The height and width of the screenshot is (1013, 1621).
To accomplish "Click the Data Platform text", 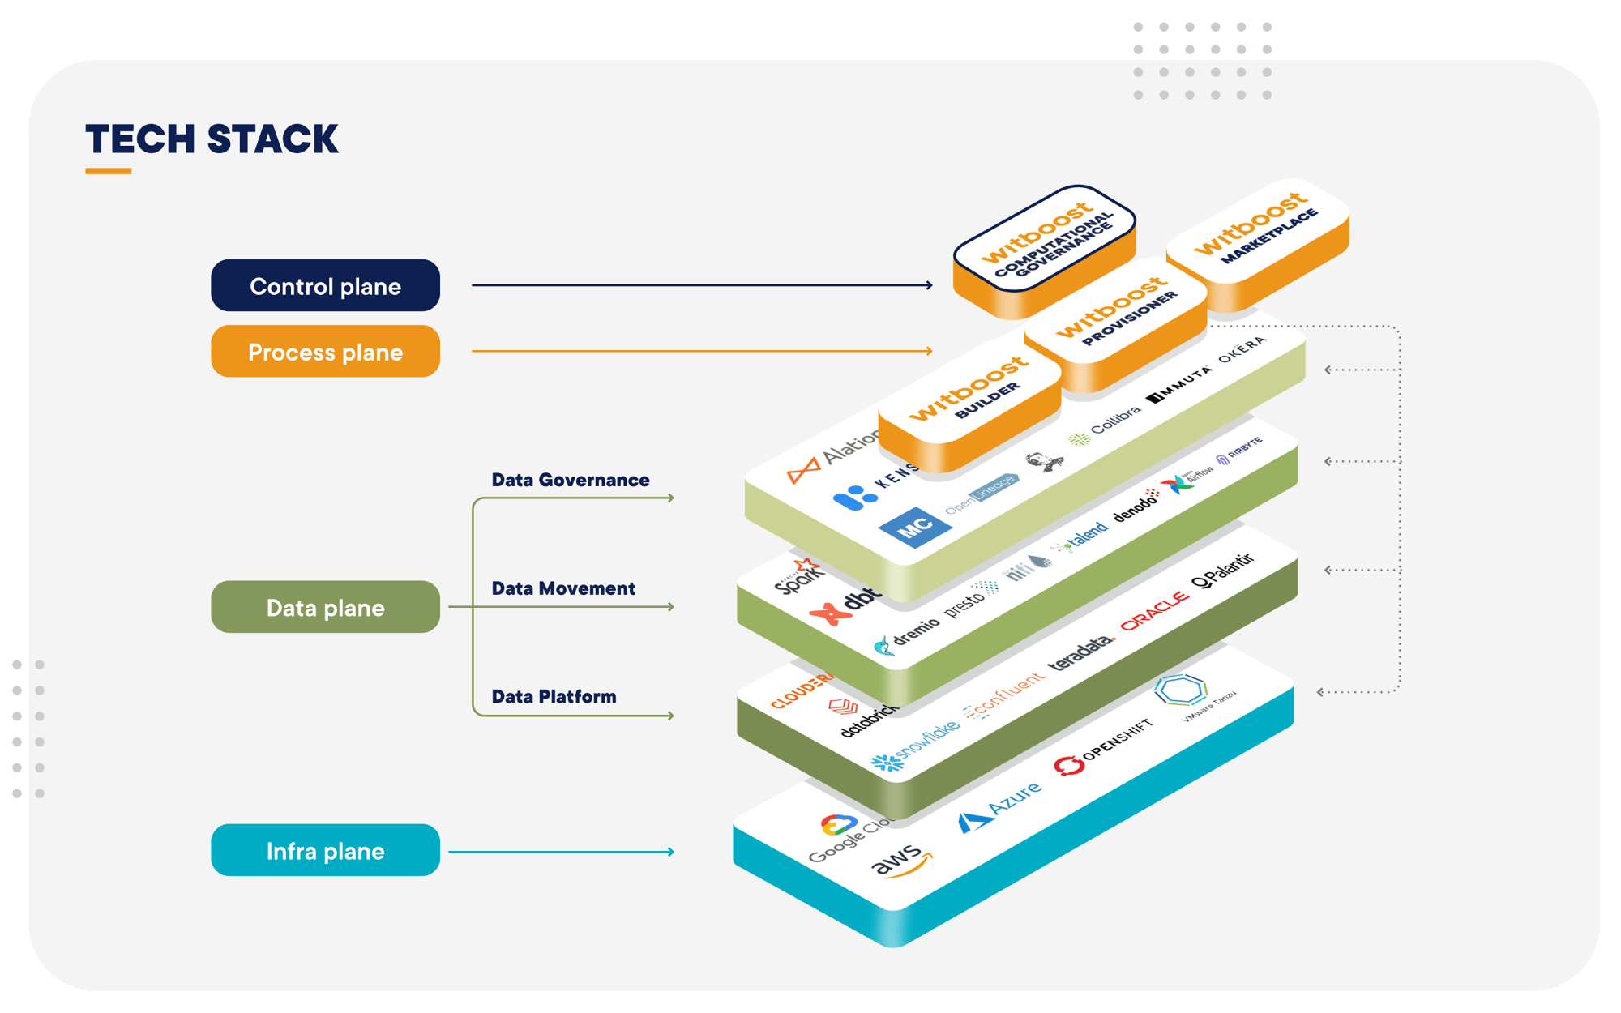I will coord(554,696).
